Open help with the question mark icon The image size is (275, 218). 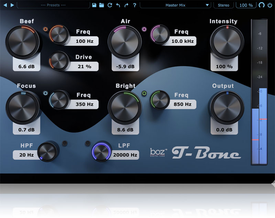pos(134,5)
